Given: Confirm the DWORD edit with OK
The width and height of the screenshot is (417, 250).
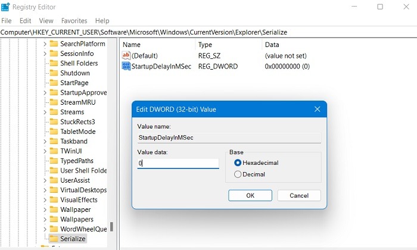Looking at the screenshot, I should click(250, 196).
